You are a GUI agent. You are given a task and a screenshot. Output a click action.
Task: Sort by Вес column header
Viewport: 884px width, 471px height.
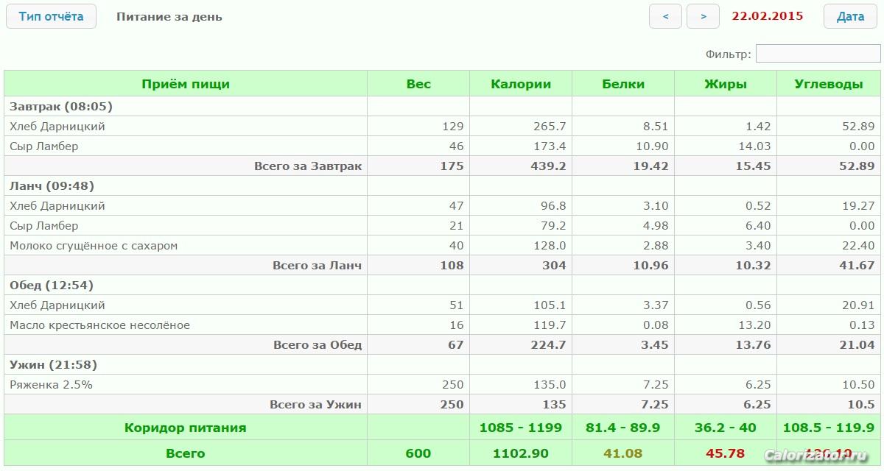[x=418, y=84]
